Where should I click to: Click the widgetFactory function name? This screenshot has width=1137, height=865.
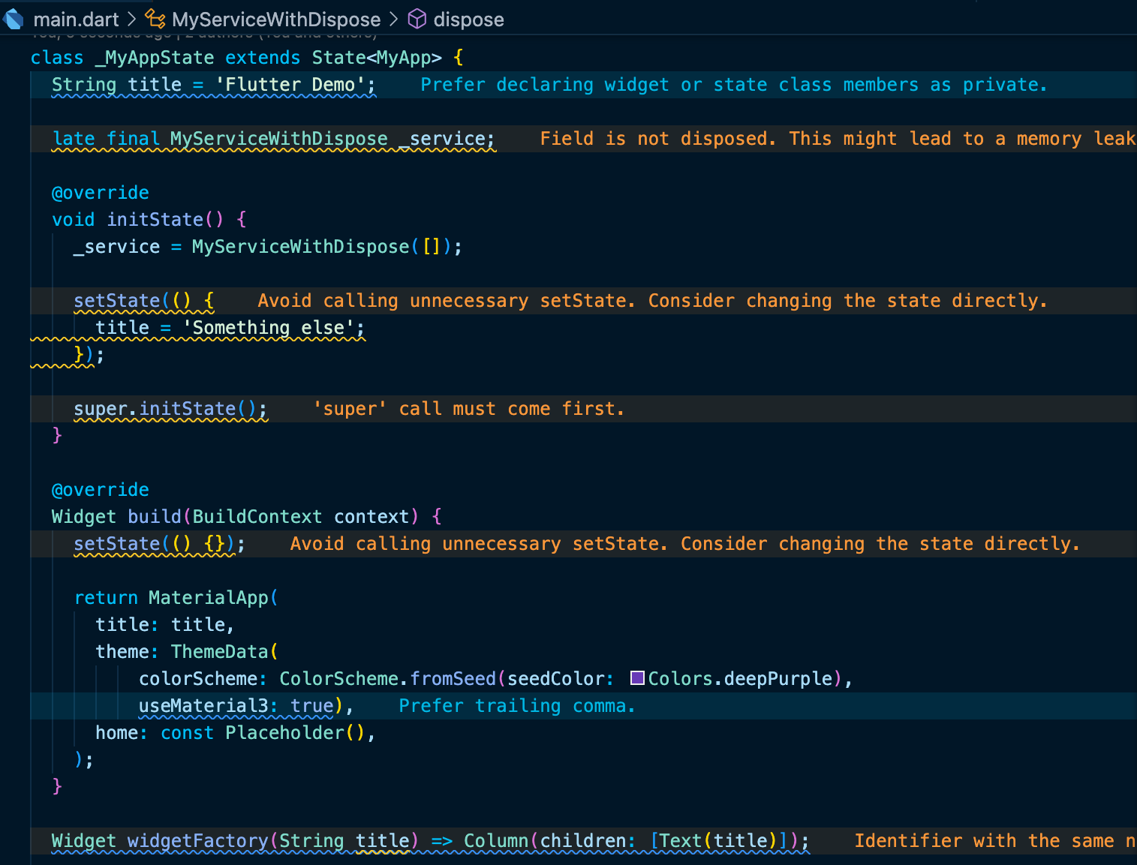[197, 841]
